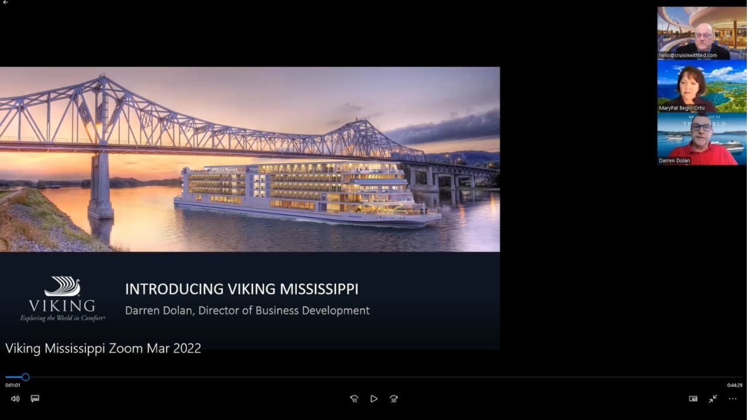This screenshot has width=748, height=420.
Task: Click 'Darren Dolan, Director of Business Development' subtitle
Action: pyautogui.click(x=247, y=310)
